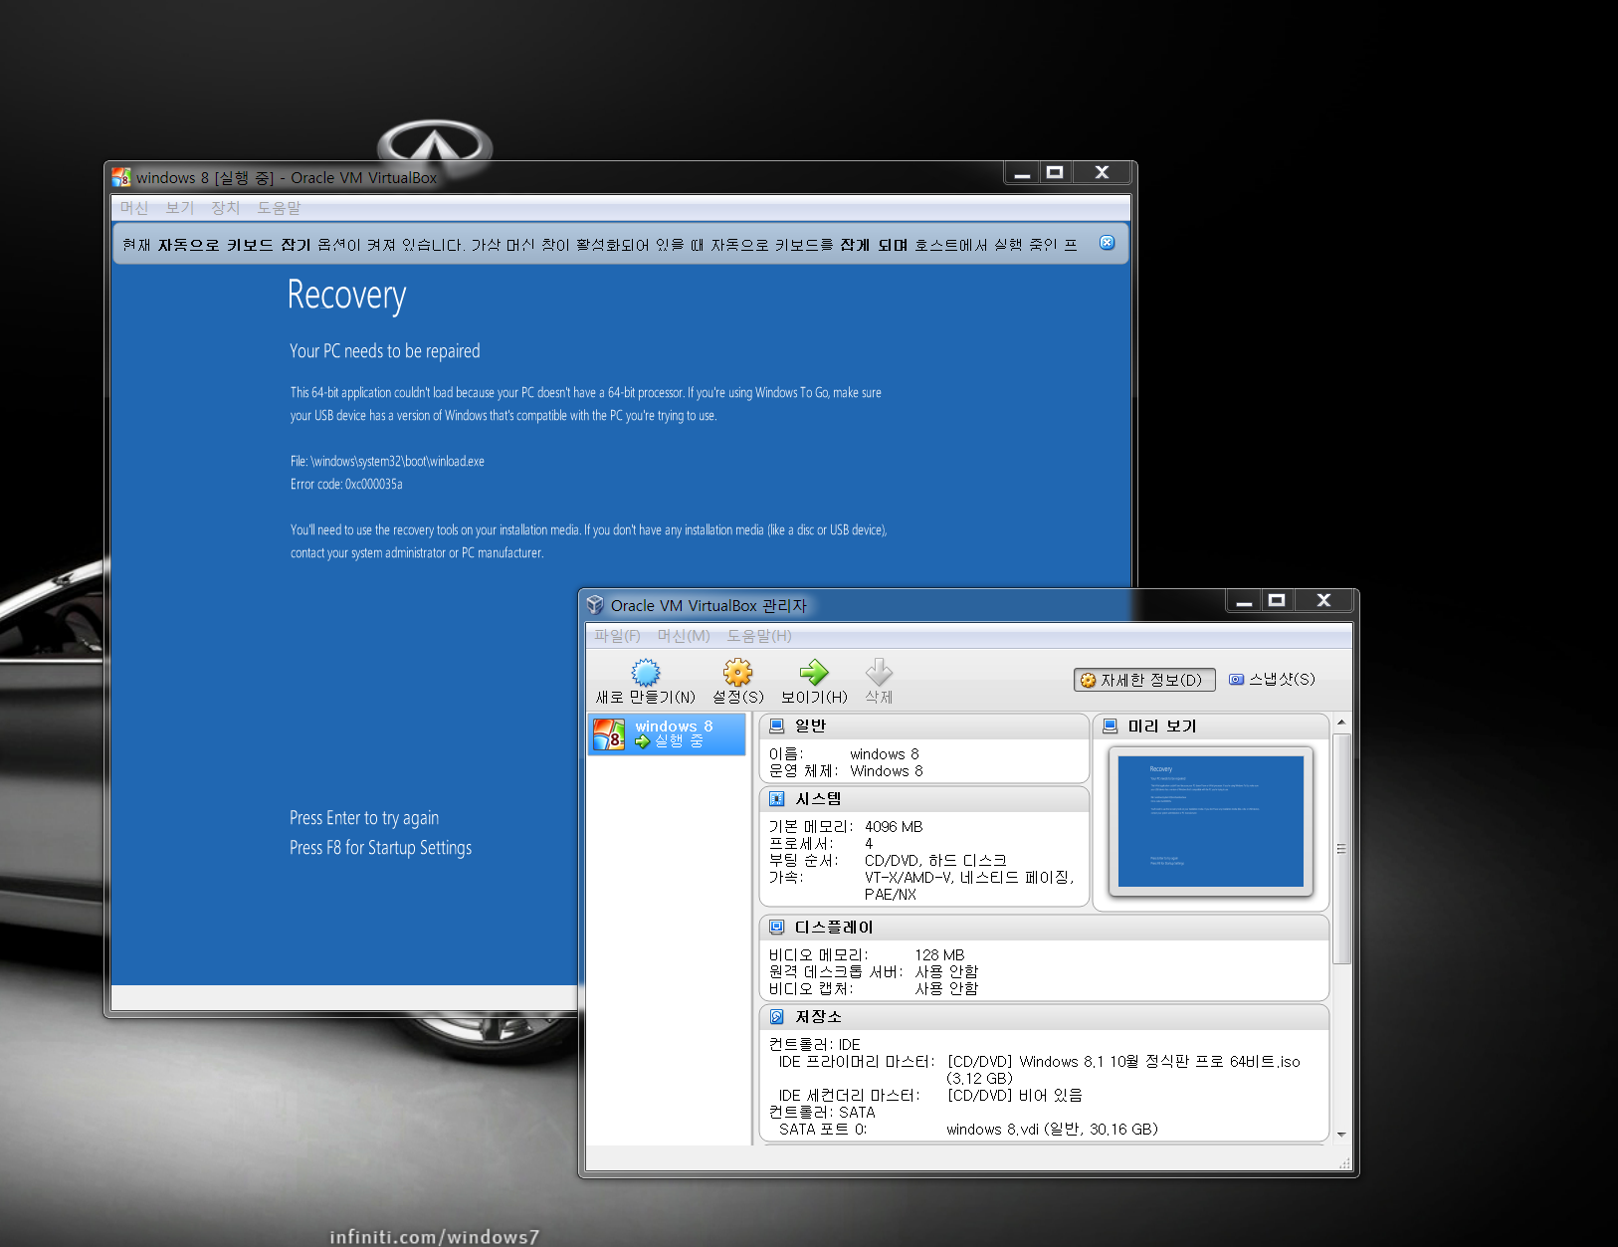Image resolution: width=1618 pixels, height=1247 pixels.
Task: Switch to Snapshots (스냅샷) view
Action: click(1272, 680)
